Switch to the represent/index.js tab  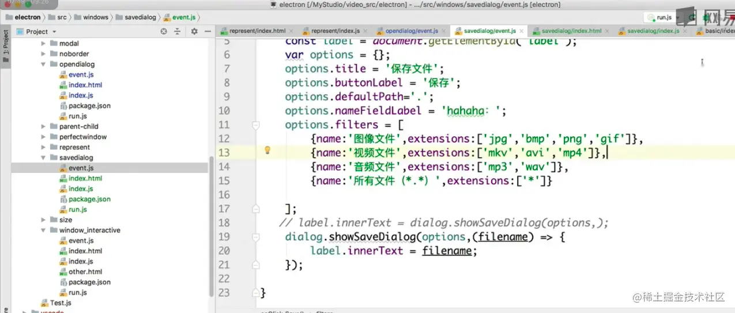334,31
